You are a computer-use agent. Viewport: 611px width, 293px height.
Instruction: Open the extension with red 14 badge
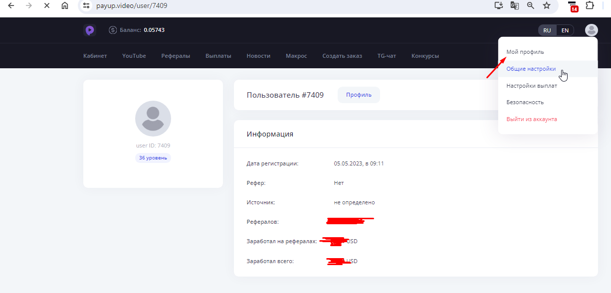pyautogui.click(x=574, y=6)
